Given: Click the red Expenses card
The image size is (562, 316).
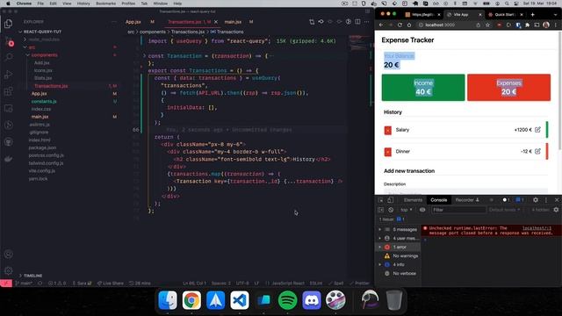Looking at the screenshot, I should (x=508, y=88).
